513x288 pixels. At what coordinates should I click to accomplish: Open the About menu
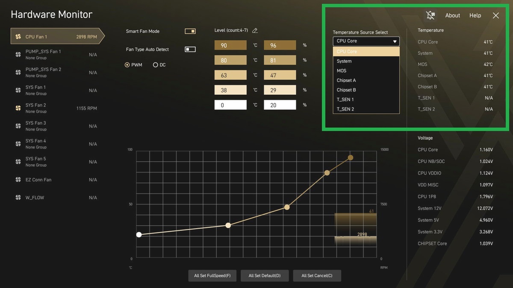point(452,15)
